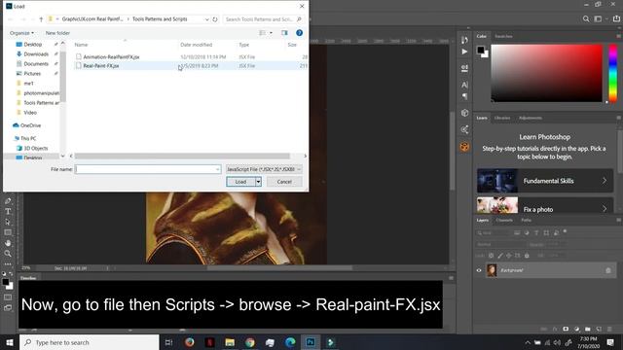The height and width of the screenshot is (350, 623).
Task: Open the Actions panel play icon
Action: click(464, 52)
